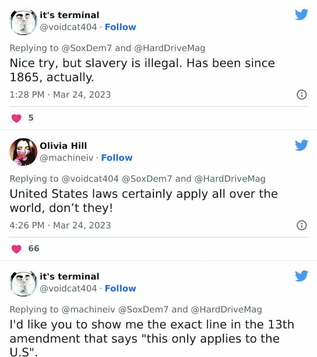This screenshot has width=317, height=357.
Task: Click the Twitter bird icon on first tweet
Action: click(x=302, y=15)
